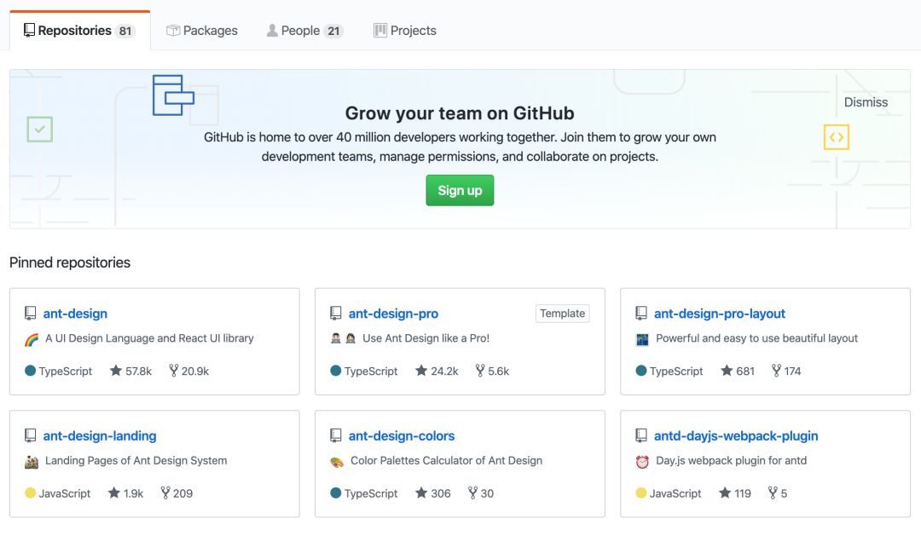Click the alarm clock emoji on antd-dayjs-webpack-plugin

642,462
